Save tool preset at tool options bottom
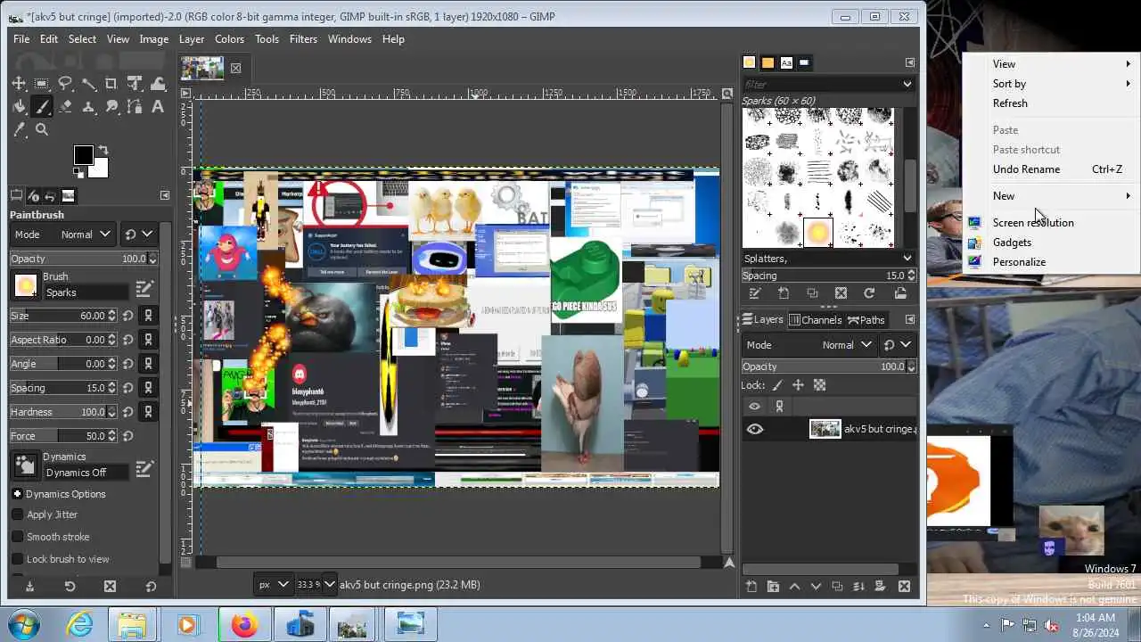Image resolution: width=1141 pixels, height=642 pixels. (x=29, y=586)
